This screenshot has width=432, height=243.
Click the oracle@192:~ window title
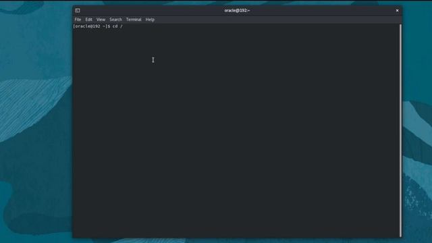click(x=237, y=11)
